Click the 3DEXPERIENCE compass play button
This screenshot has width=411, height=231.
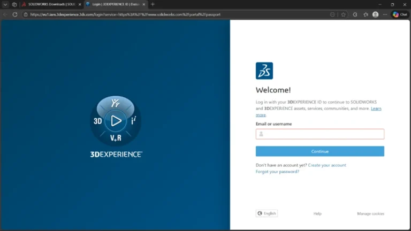click(x=116, y=121)
